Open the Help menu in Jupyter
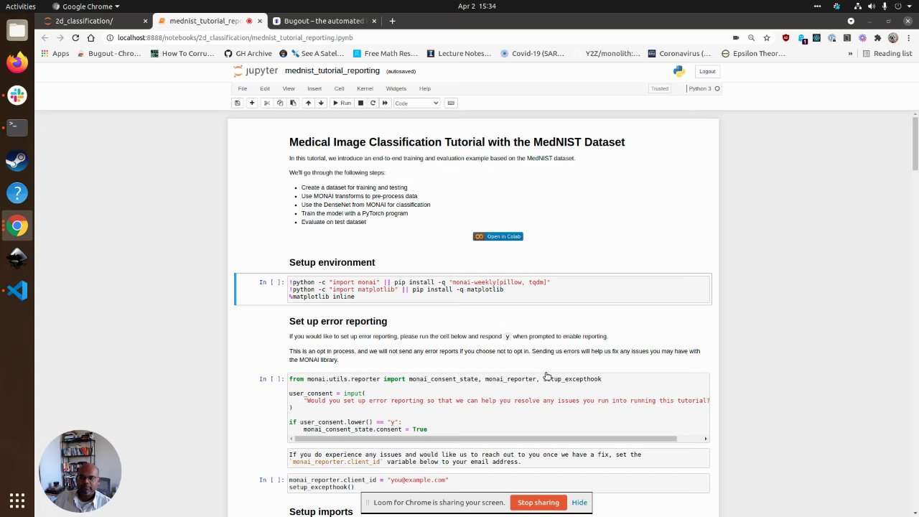 [x=425, y=88]
